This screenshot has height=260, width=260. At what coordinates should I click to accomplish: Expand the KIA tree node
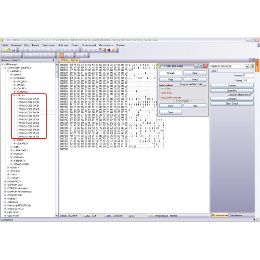coord(11,147)
